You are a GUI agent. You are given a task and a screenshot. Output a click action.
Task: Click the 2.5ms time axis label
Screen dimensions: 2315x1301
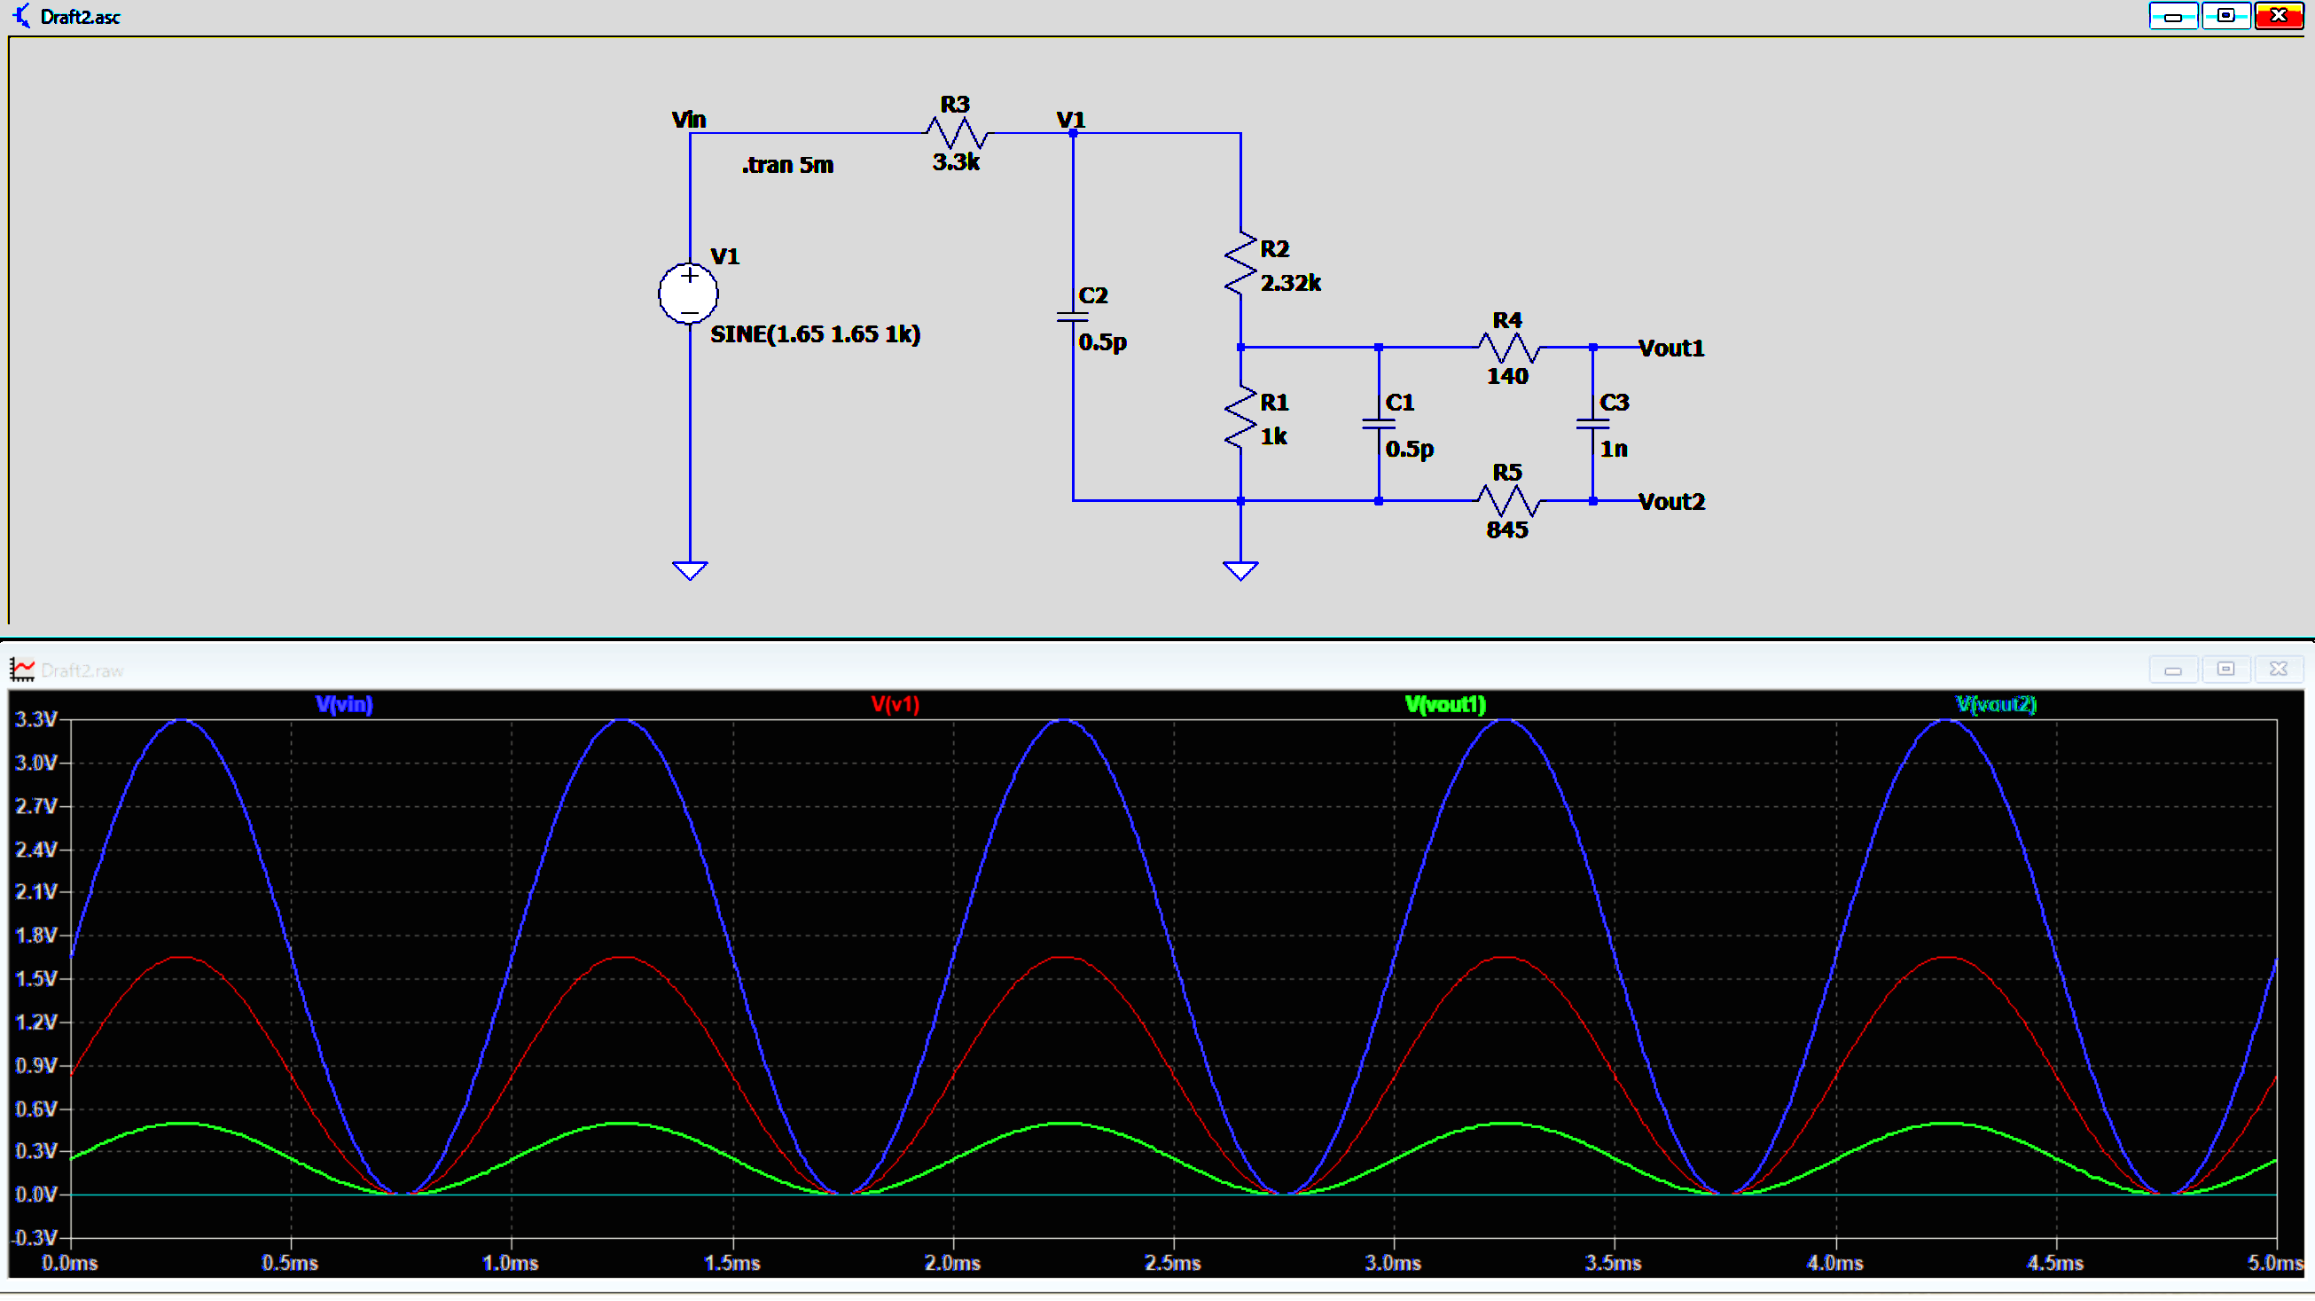coord(1173,1263)
